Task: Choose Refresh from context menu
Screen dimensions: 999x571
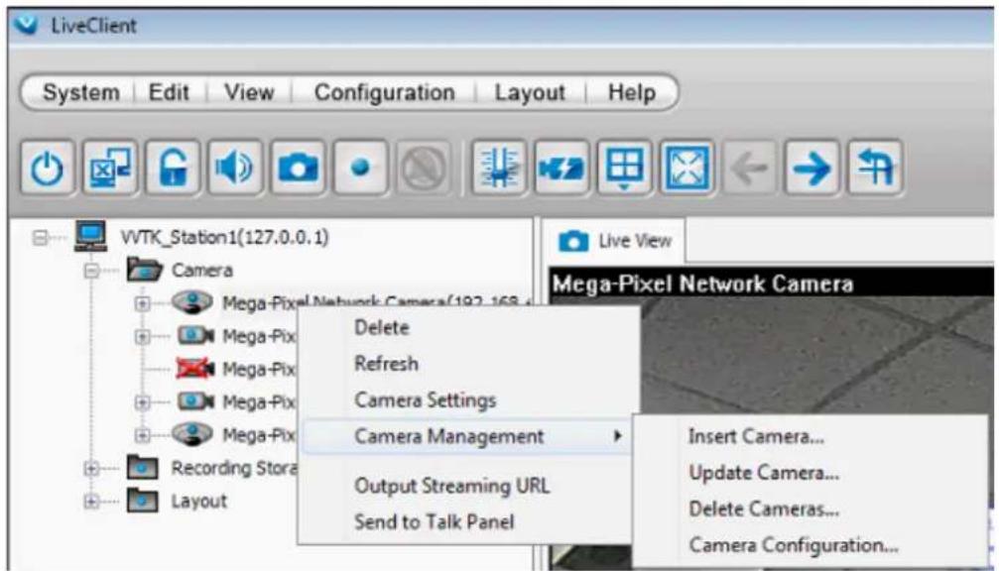Action: (386, 364)
